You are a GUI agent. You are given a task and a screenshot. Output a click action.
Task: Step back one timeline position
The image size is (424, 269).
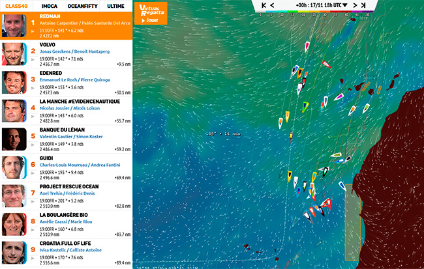(272, 5)
